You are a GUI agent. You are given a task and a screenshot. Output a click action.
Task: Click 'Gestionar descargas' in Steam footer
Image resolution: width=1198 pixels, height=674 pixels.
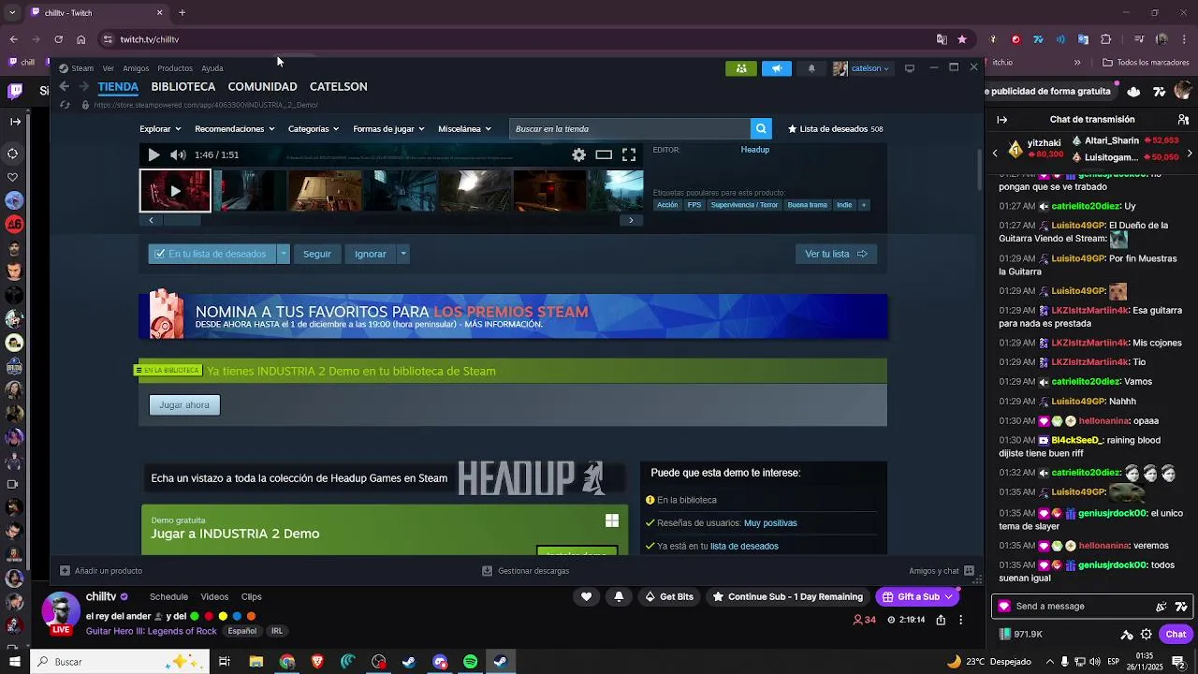pos(525,571)
